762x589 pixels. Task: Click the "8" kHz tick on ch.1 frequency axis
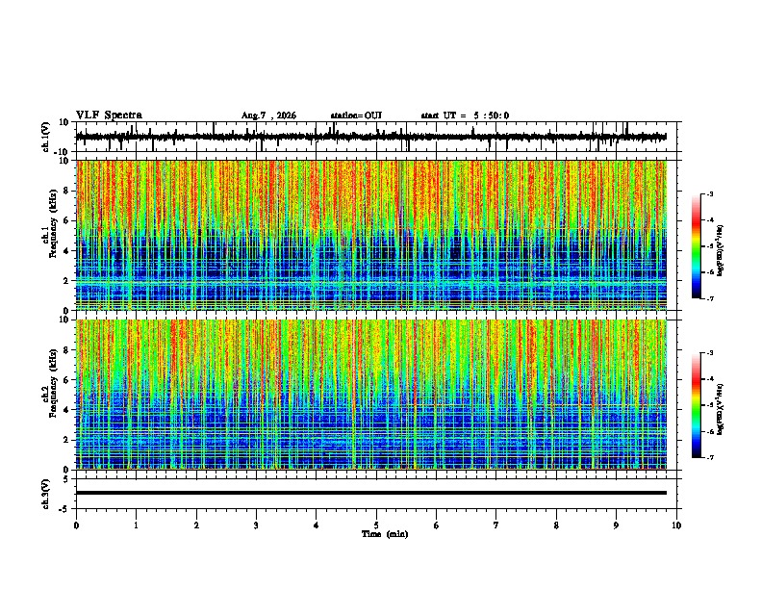tap(66, 191)
